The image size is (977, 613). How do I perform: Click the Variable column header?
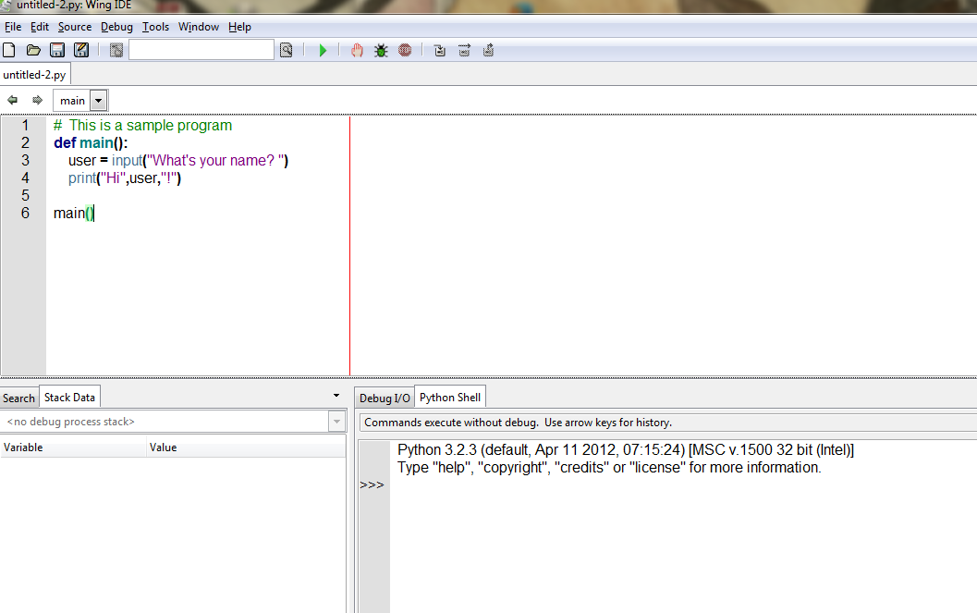[x=73, y=447]
